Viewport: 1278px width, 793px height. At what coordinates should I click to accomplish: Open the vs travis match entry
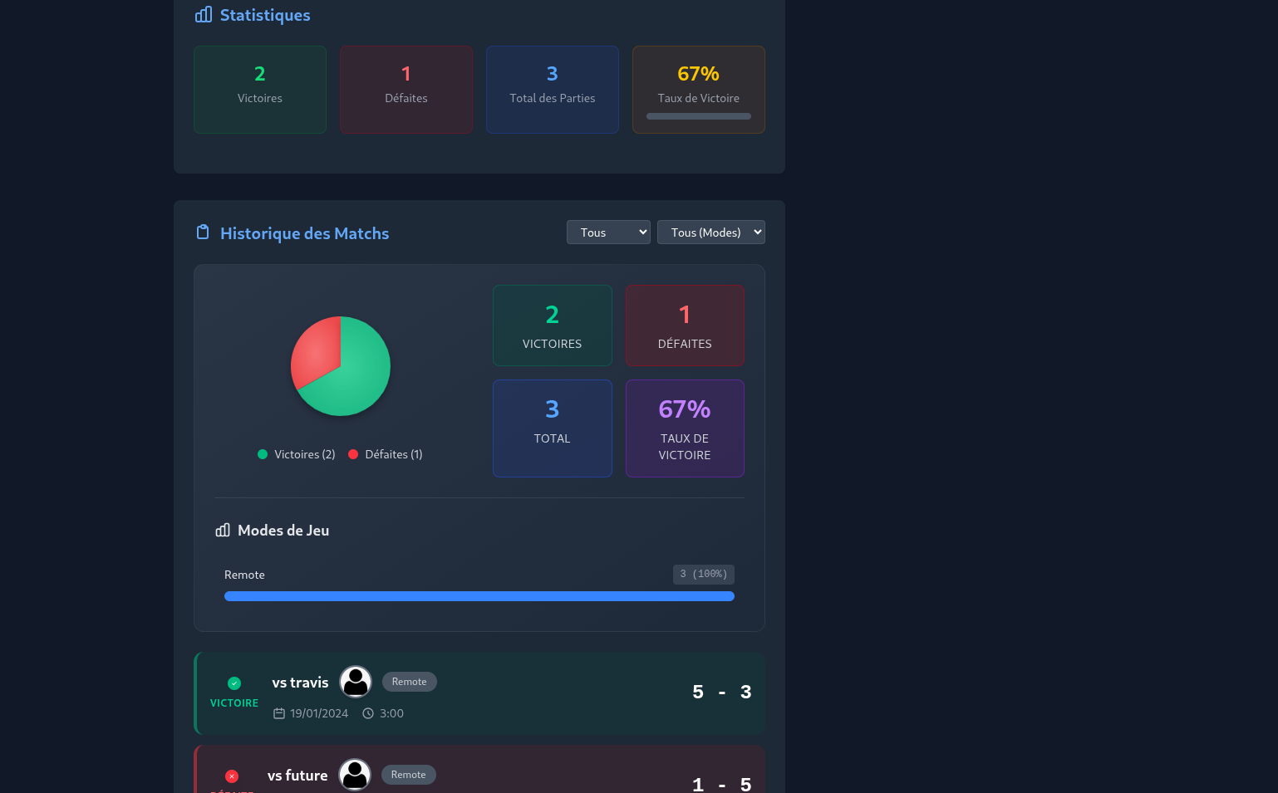[479, 693]
